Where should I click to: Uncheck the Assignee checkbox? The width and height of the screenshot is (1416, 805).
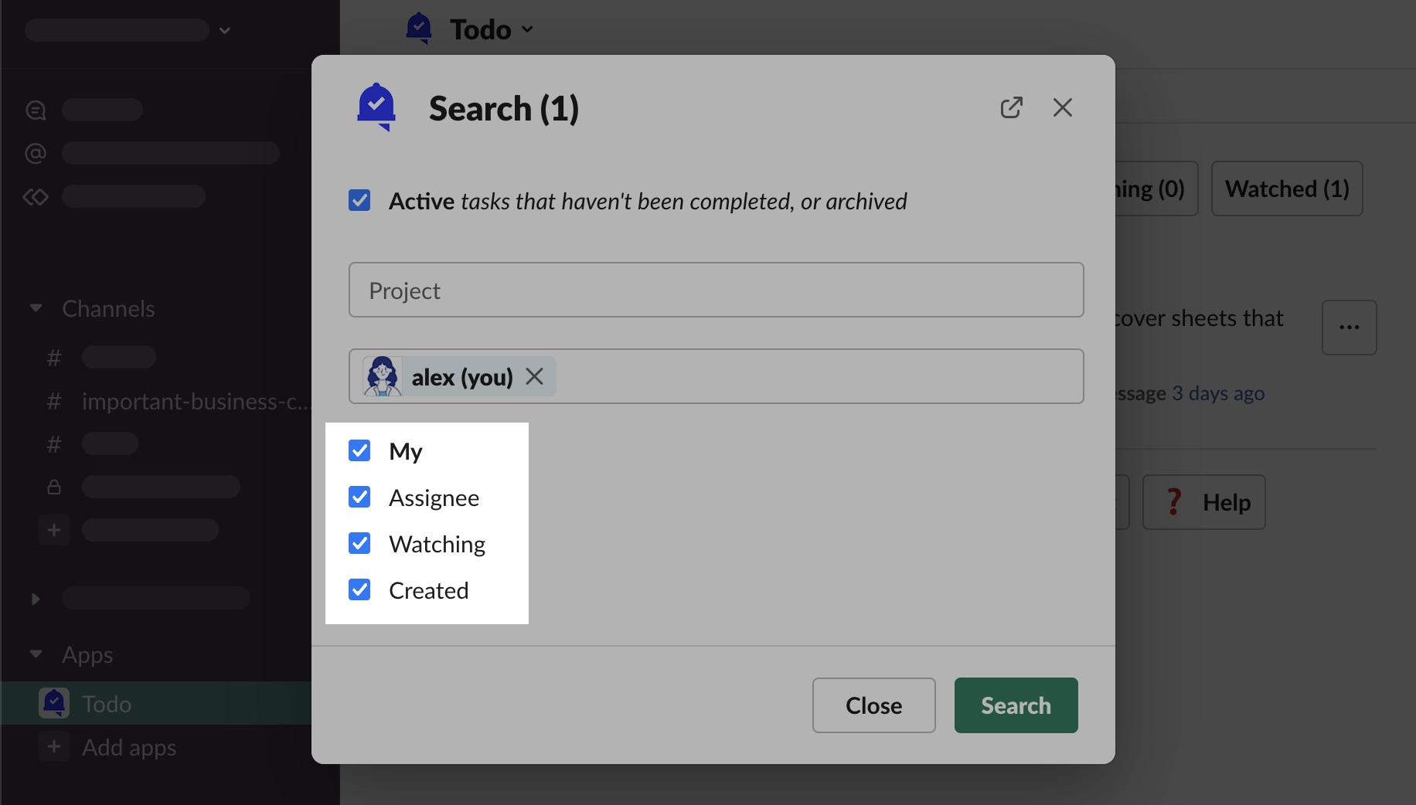359,497
